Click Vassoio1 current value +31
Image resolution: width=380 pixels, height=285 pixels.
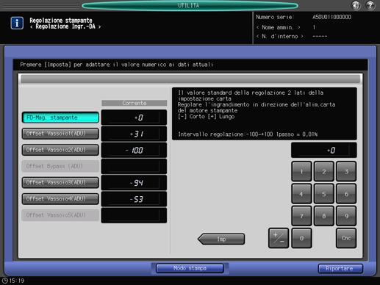[134, 134]
